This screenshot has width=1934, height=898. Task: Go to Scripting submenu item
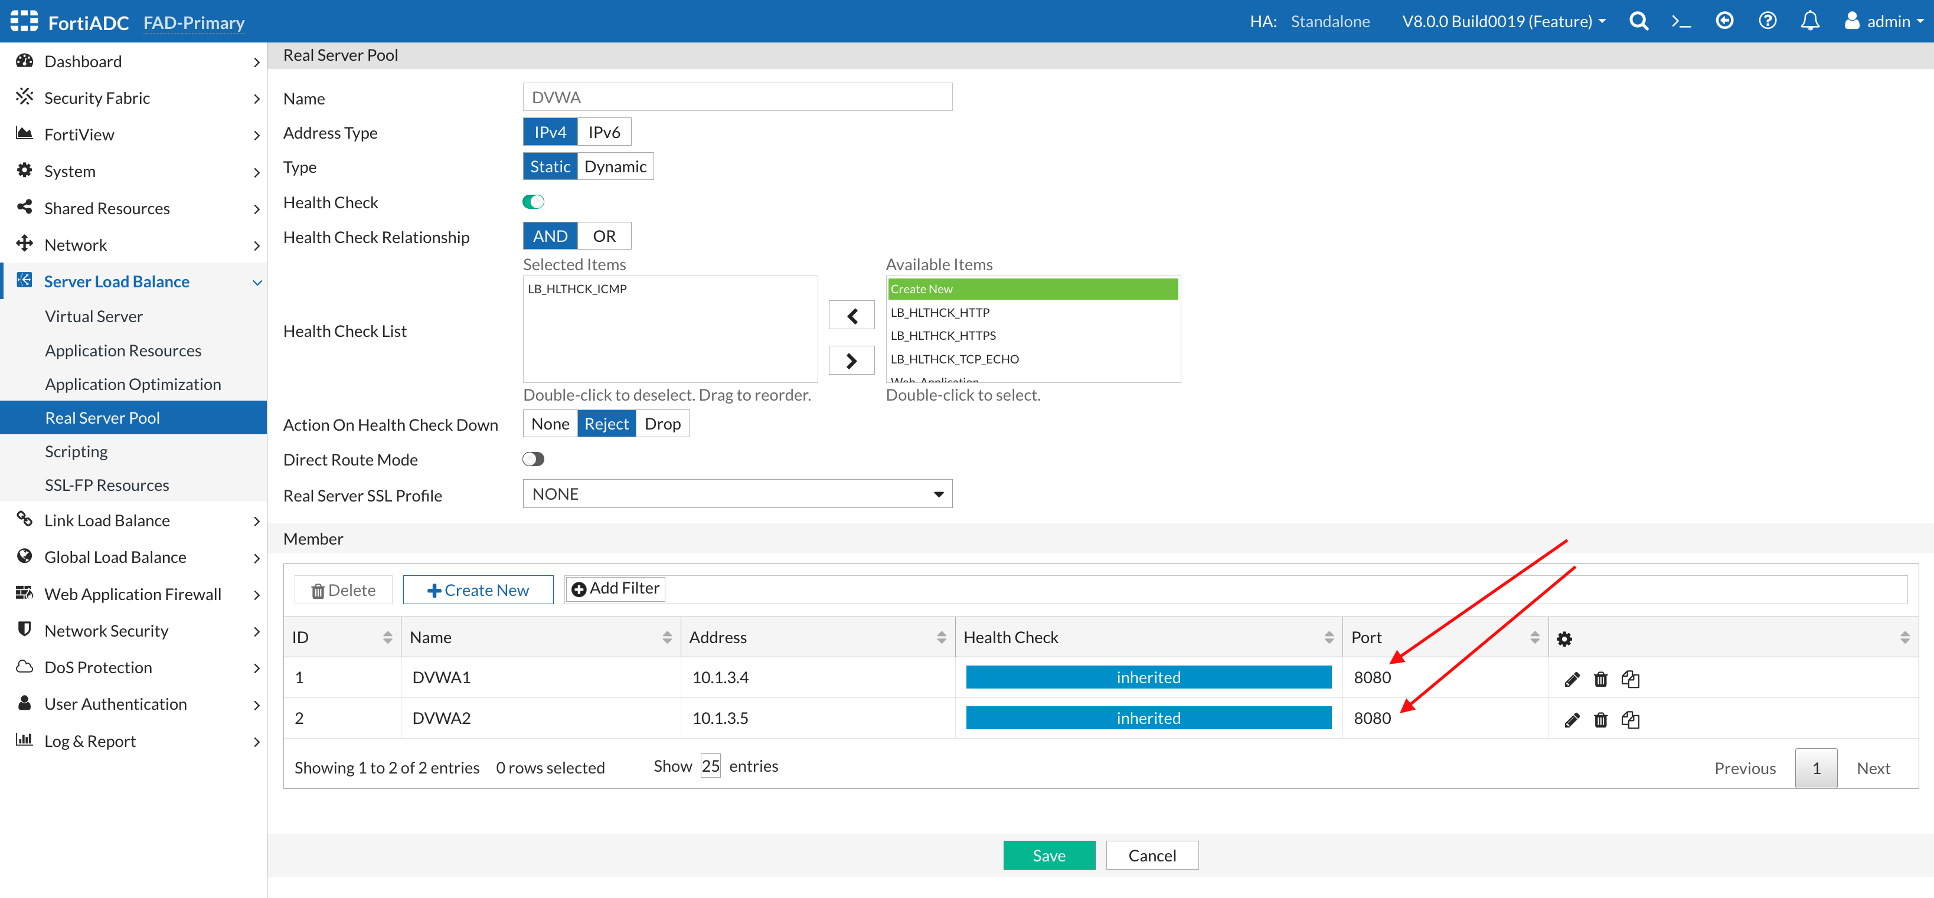(76, 451)
